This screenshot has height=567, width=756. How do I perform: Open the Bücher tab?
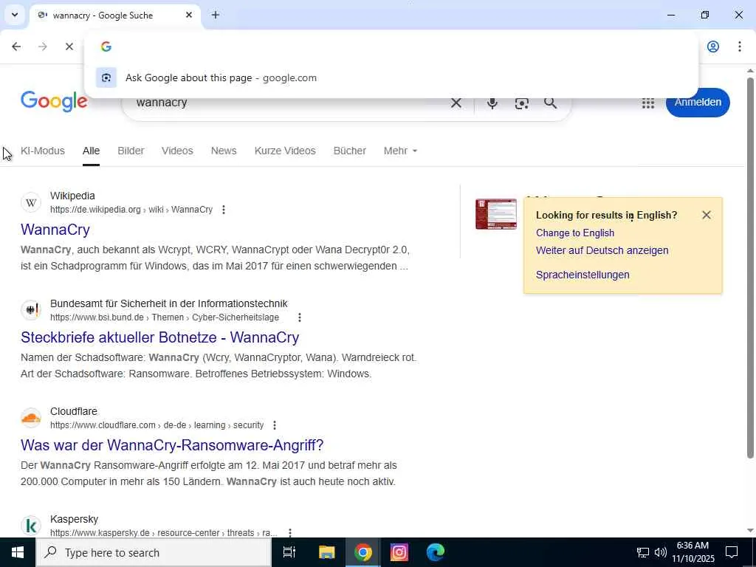coord(349,151)
